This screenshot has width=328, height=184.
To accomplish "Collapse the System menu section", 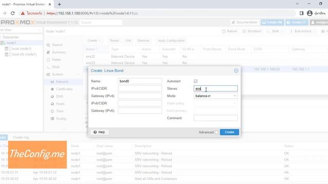I will click(78, 75).
